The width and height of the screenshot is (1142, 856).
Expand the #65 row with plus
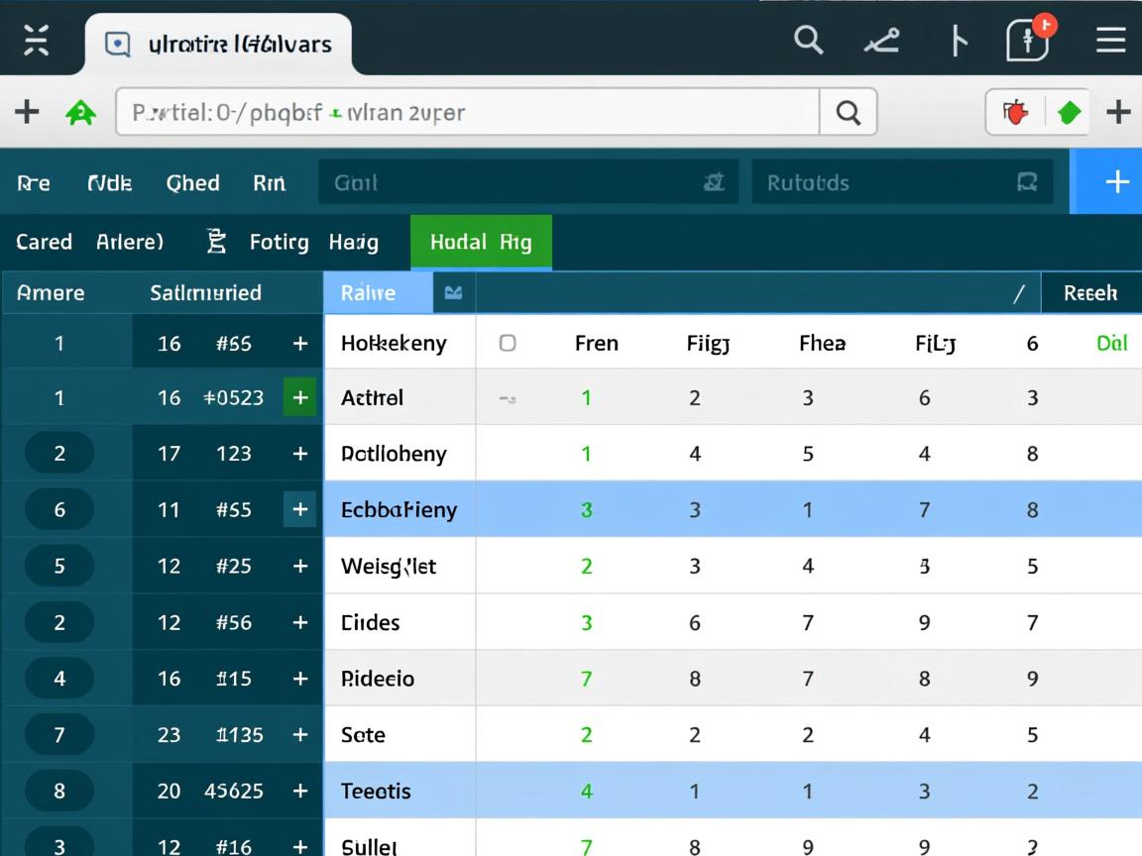[x=299, y=344]
